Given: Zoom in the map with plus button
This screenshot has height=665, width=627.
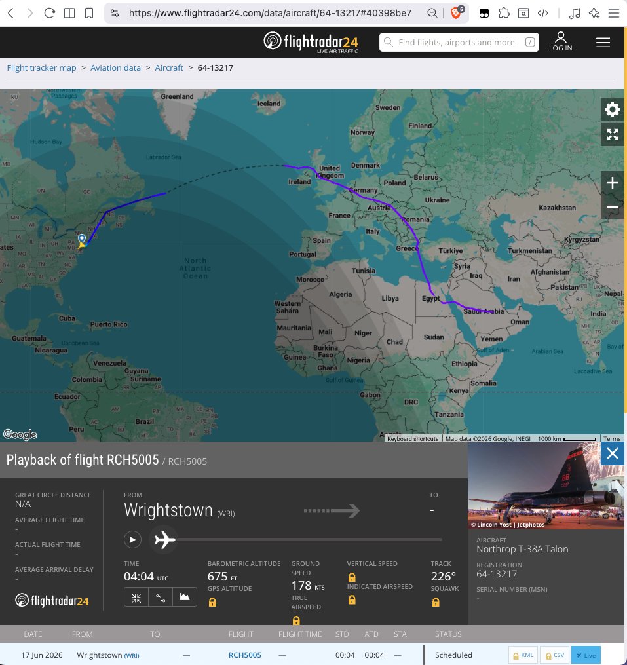Looking at the screenshot, I should coord(612,183).
